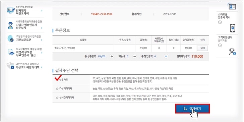Click the red 110,000 결제예정금액 total
Screen dimensions: 244x122
197,56
